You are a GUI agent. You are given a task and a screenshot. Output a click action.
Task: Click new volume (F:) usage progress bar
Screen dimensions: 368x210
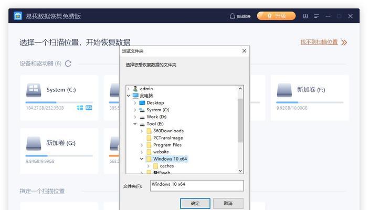point(310,102)
